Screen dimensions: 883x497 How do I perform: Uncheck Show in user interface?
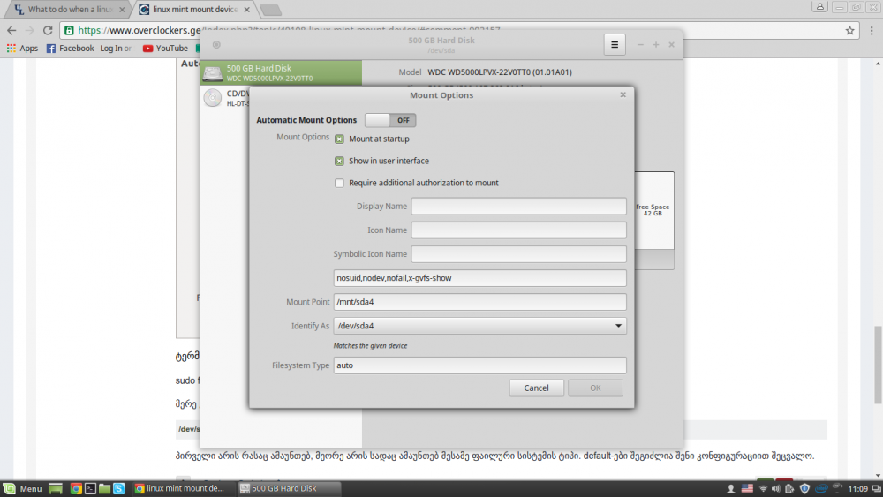339,161
